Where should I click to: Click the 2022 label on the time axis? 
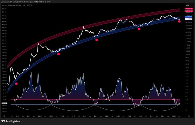click(129, 116)
